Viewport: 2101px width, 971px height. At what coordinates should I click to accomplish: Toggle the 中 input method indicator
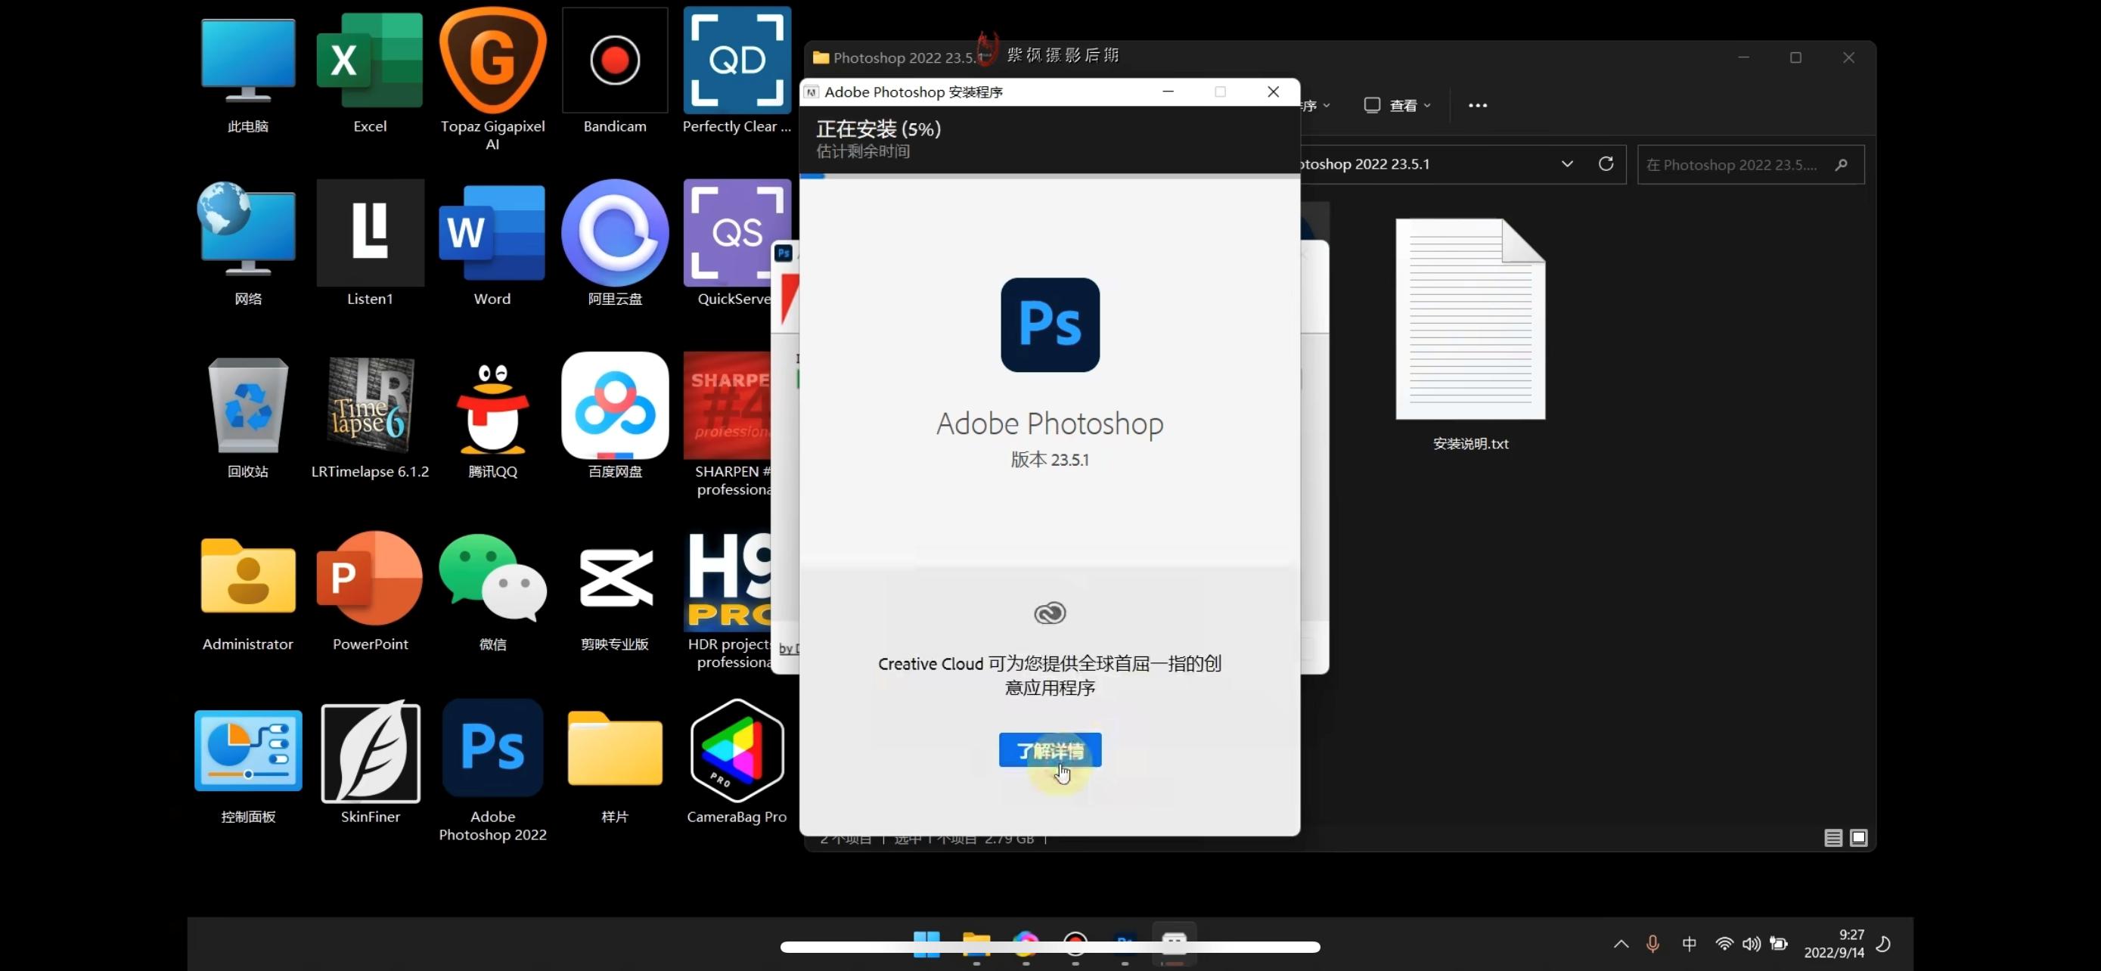click(x=1688, y=943)
